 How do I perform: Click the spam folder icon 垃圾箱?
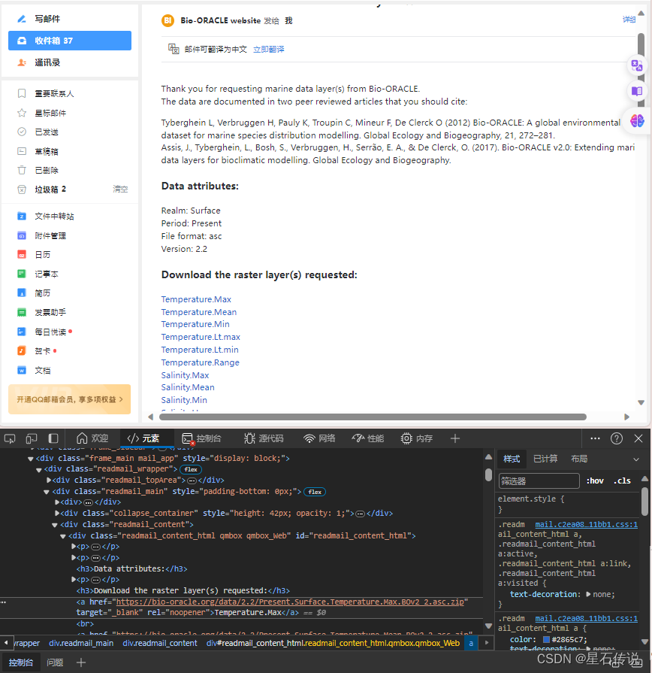(x=22, y=189)
